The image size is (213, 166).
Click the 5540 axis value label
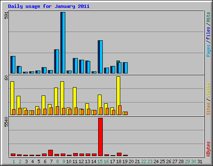tap(6, 122)
